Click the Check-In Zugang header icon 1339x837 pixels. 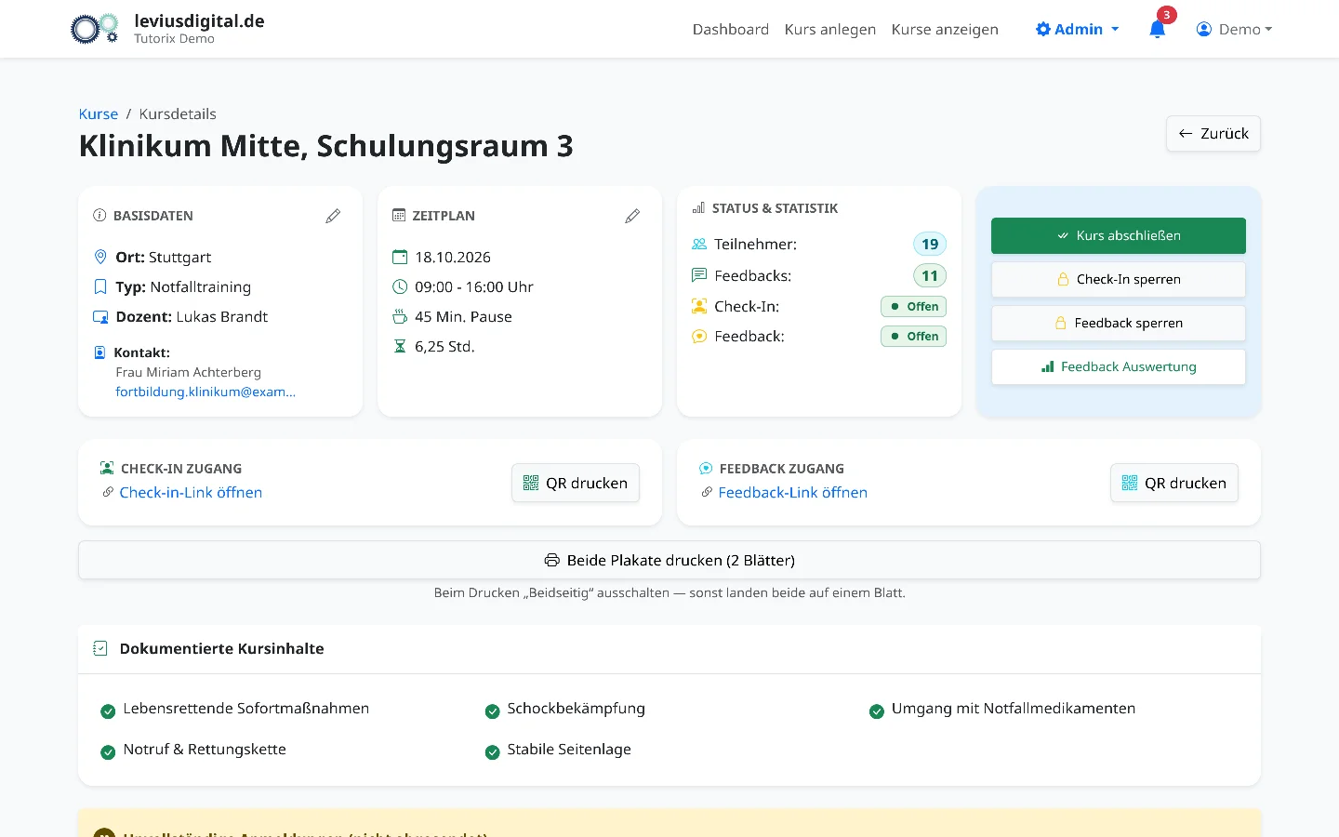(107, 469)
